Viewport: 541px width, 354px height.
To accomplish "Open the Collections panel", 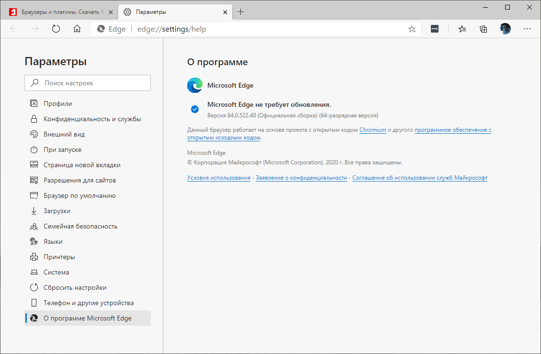I will 483,29.
